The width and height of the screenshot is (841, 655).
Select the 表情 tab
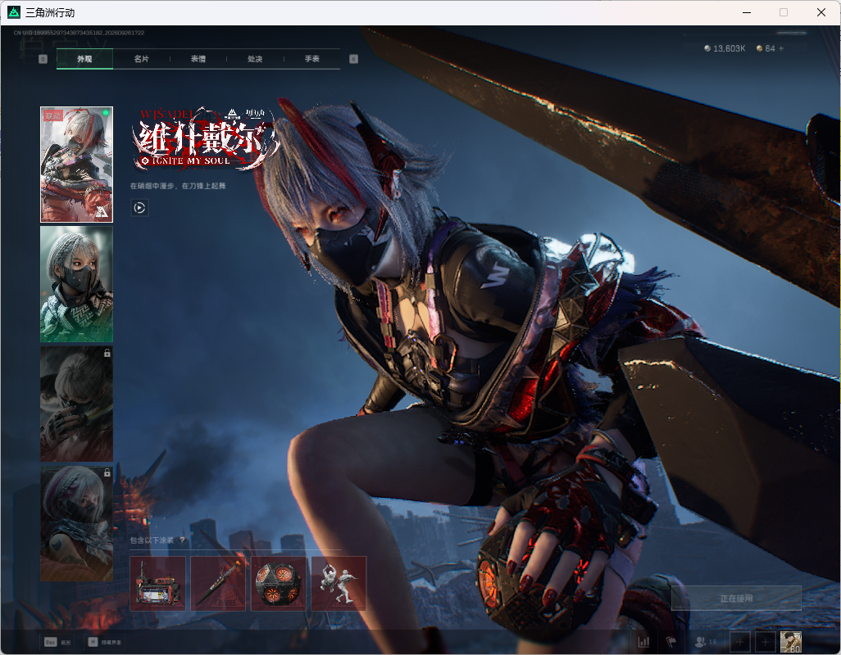[x=198, y=59]
